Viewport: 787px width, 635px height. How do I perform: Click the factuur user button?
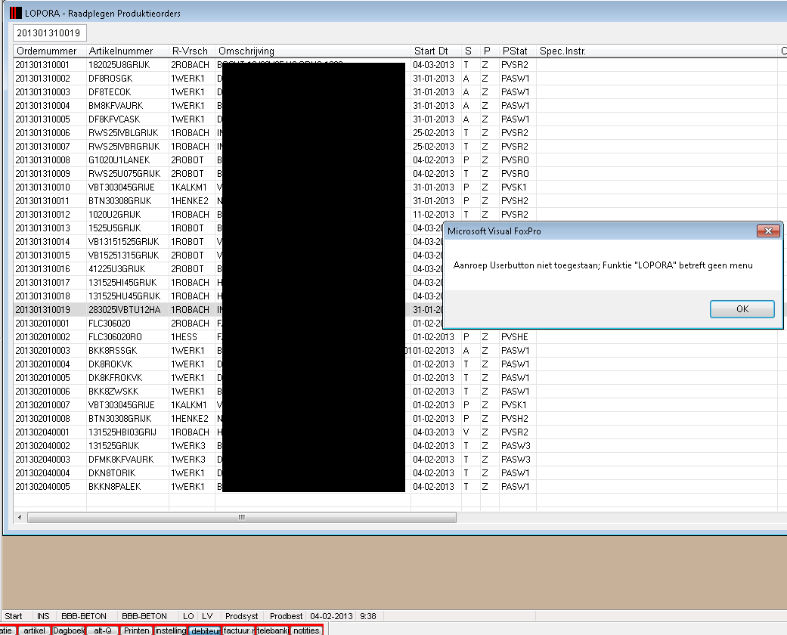(239, 630)
